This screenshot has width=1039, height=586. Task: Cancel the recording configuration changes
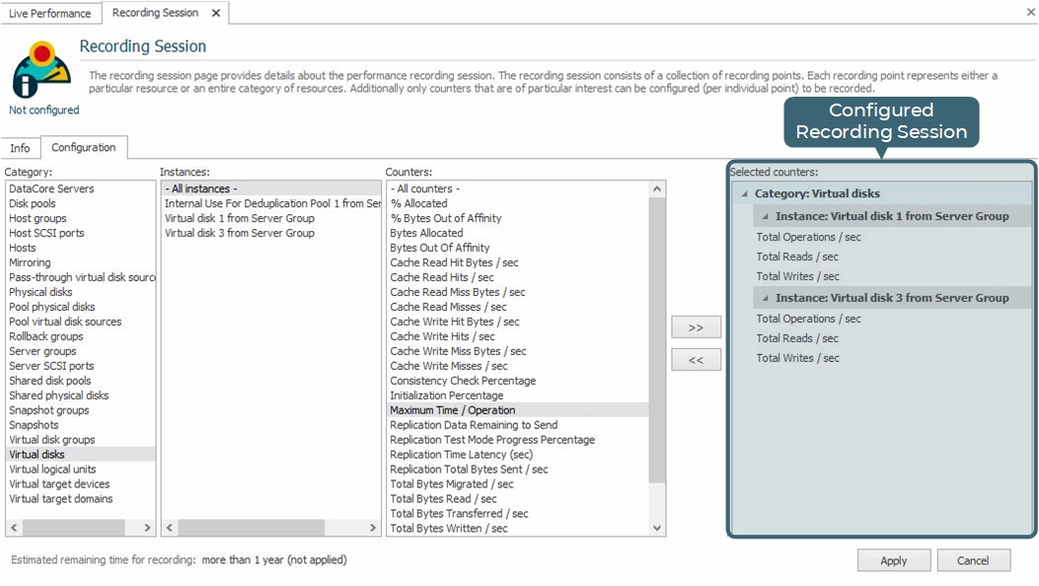972,560
